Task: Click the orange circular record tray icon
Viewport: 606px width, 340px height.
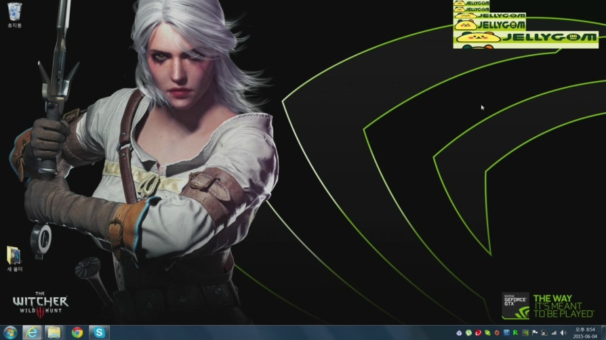Action: [497, 333]
